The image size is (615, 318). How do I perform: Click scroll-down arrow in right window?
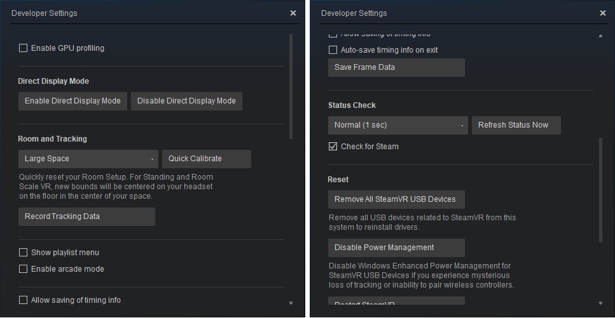(x=600, y=303)
